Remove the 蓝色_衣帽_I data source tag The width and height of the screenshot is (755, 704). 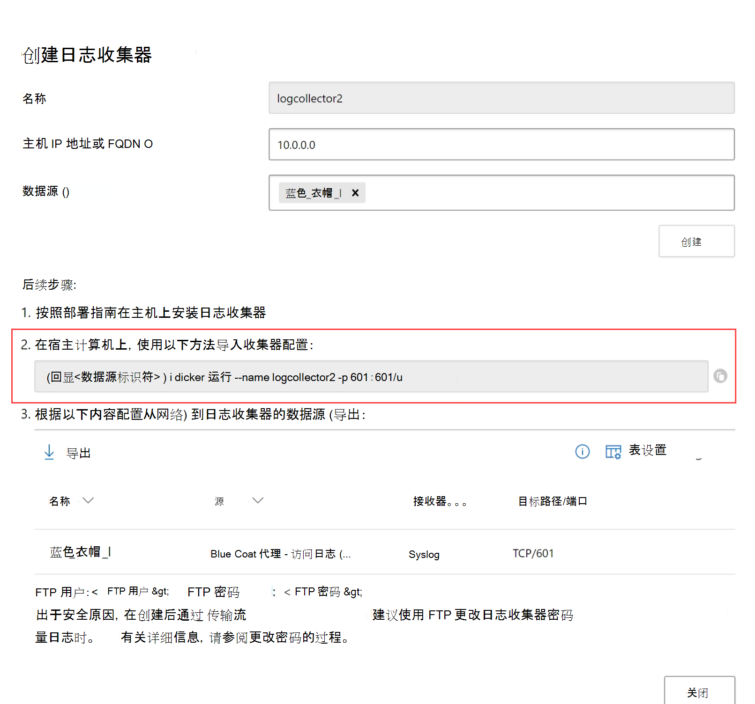[355, 193]
